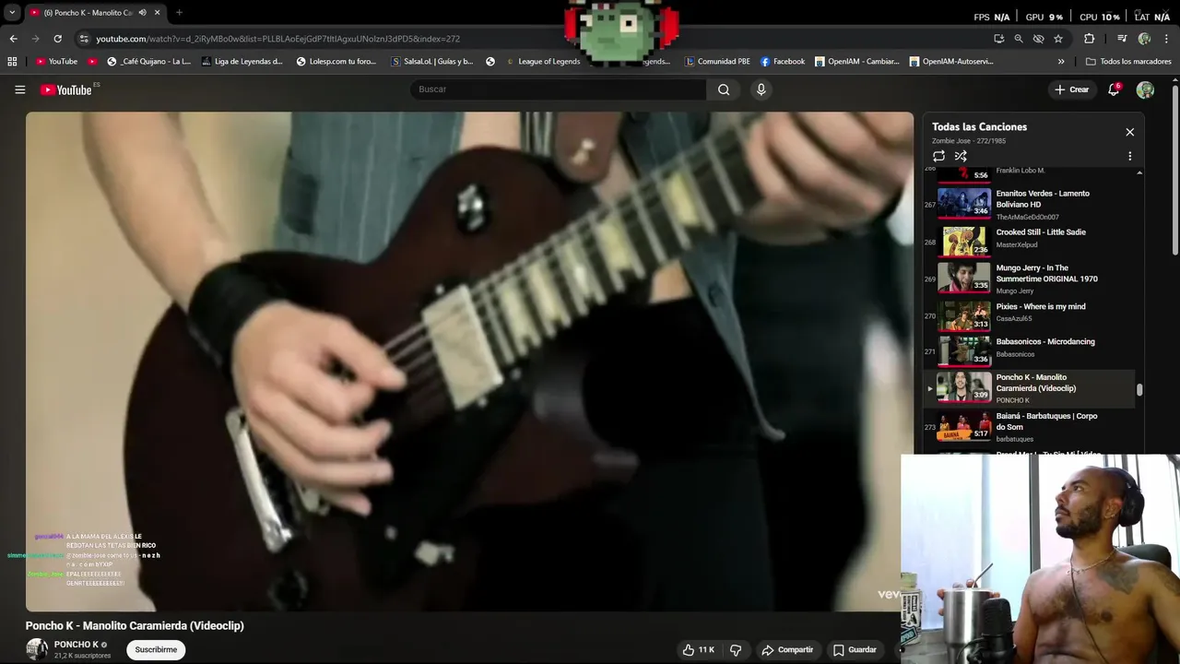This screenshot has height=664, width=1180.
Task: Open tab search dropdown arrow
Action: coord(12,13)
